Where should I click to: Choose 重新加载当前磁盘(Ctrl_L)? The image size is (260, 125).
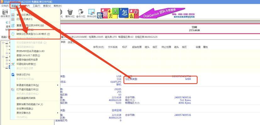coord(30,104)
